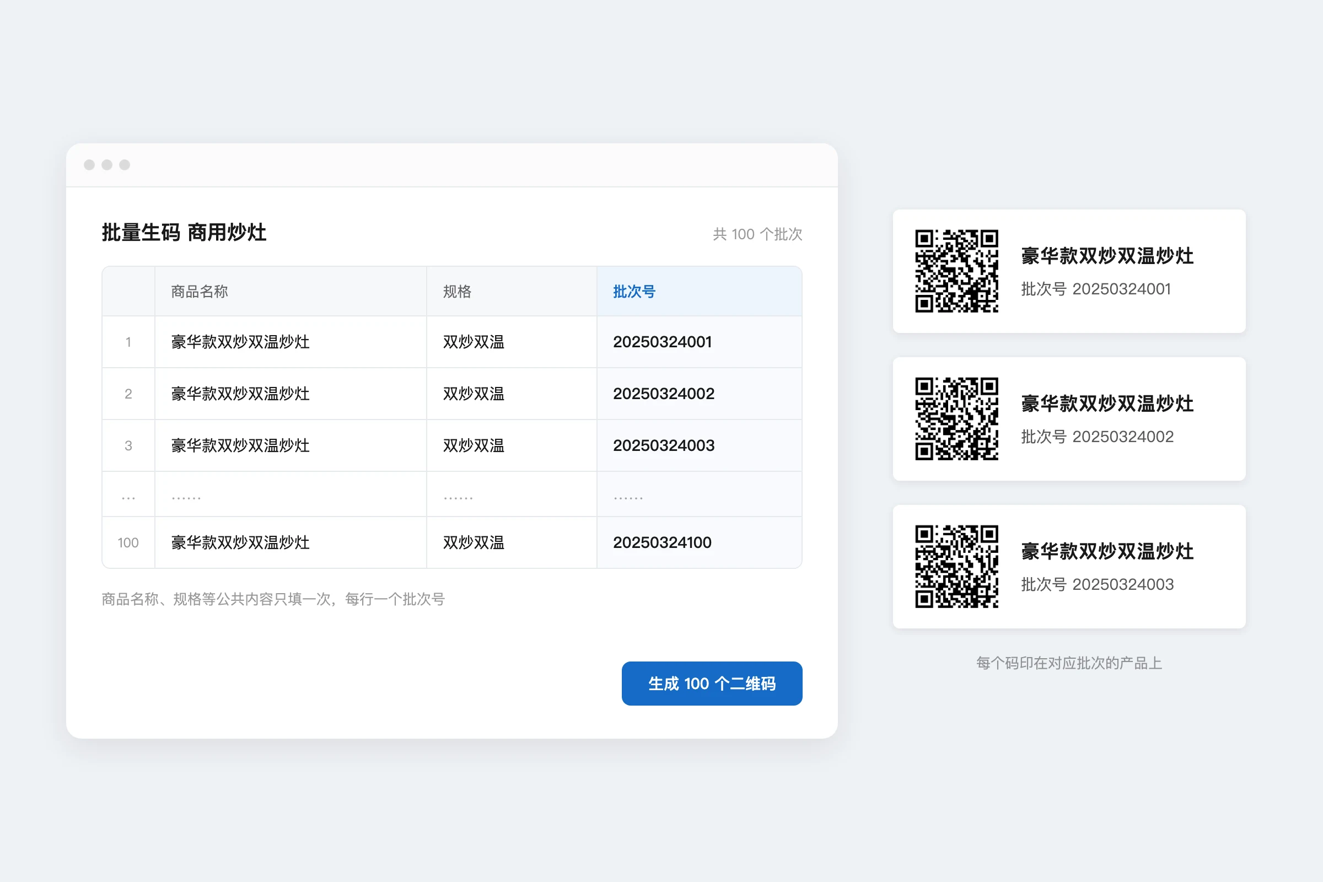Click product name in row 2
Viewport: 1323px width, 882px height.
240,394
